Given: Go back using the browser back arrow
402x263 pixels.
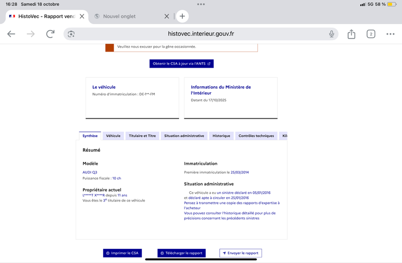Looking at the screenshot, I should 11,34.
